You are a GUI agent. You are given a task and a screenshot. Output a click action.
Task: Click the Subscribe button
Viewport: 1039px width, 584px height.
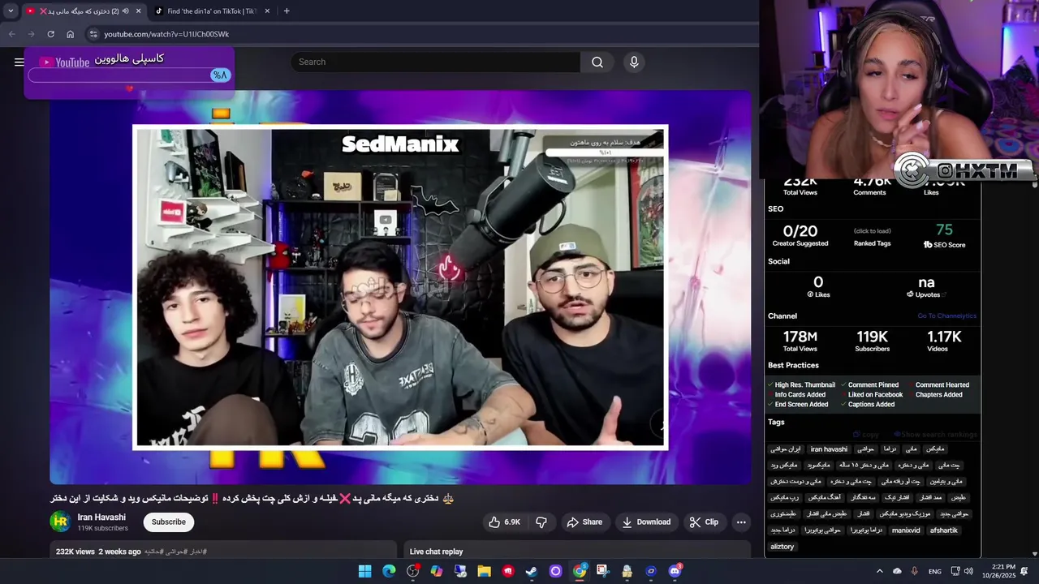pyautogui.click(x=169, y=522)
